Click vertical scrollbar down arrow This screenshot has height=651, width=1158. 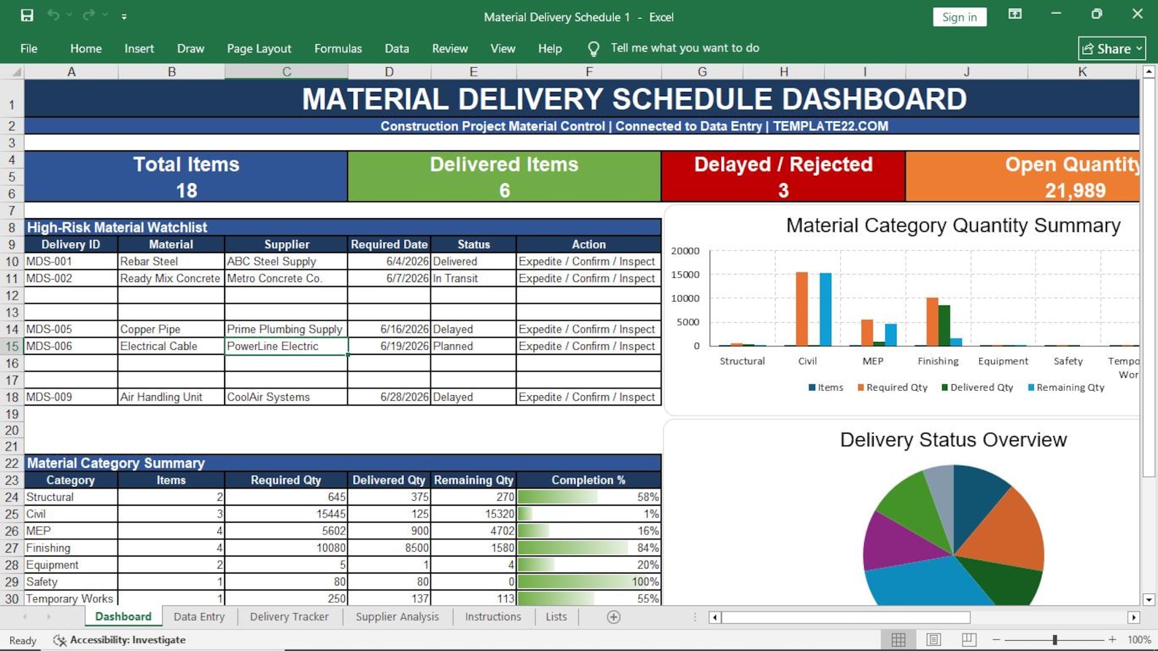(1149, 600)
